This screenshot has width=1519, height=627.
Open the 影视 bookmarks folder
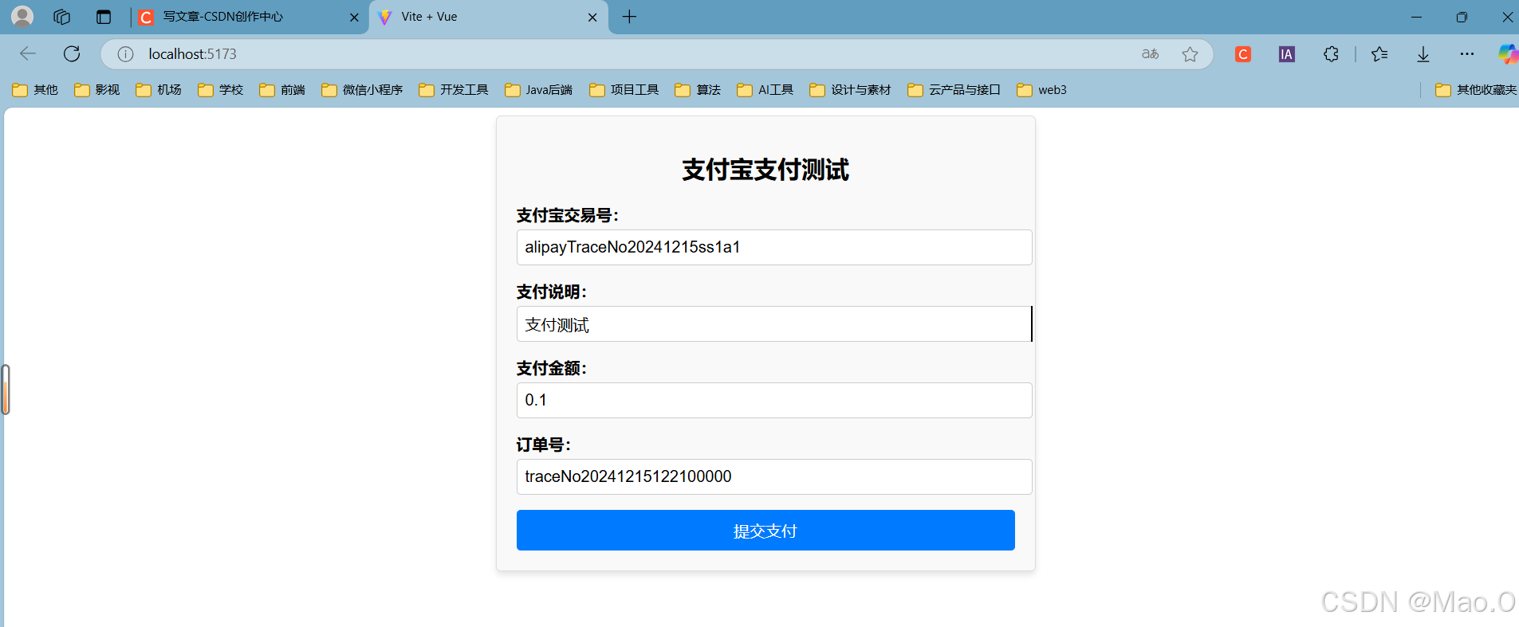pos(96,90)
